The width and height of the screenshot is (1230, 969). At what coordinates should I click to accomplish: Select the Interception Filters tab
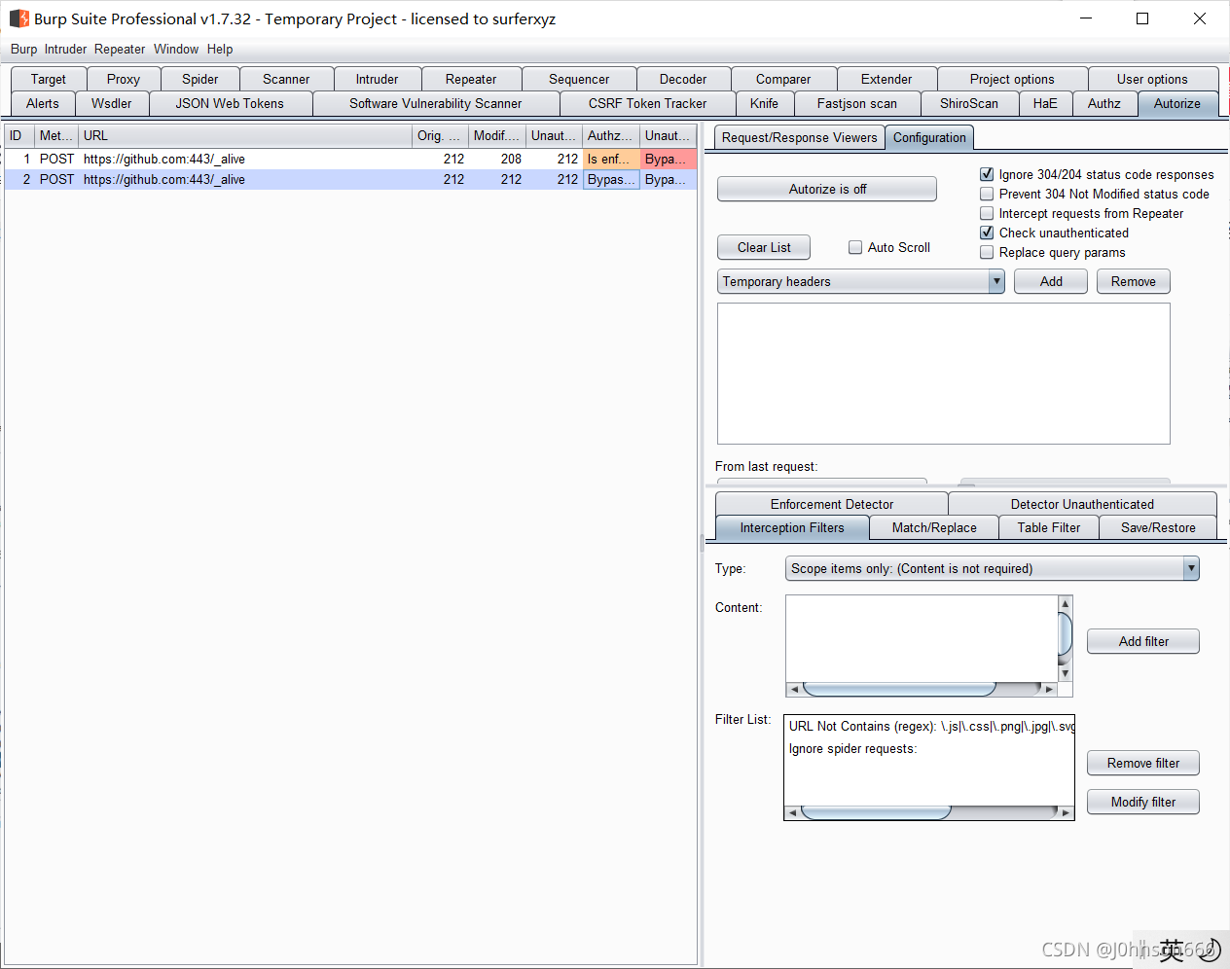pos(792,527)
